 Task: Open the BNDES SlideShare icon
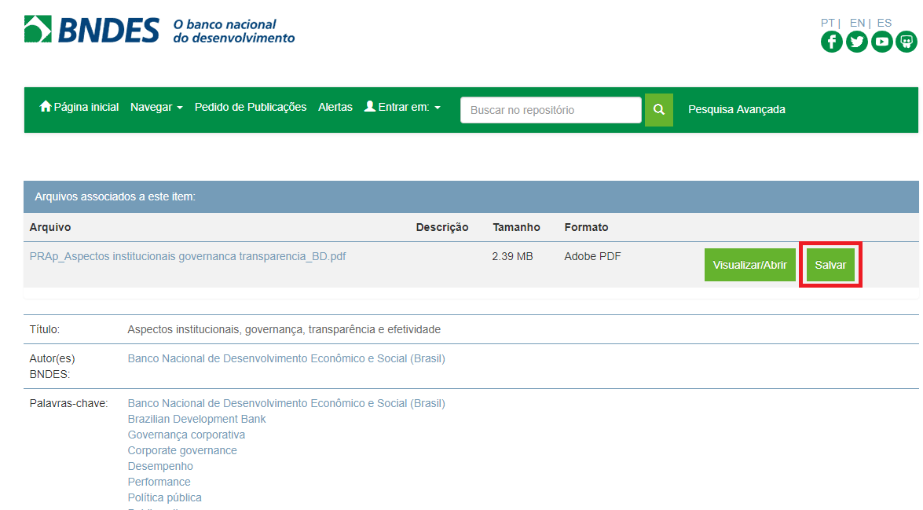(x=907, y=42)
